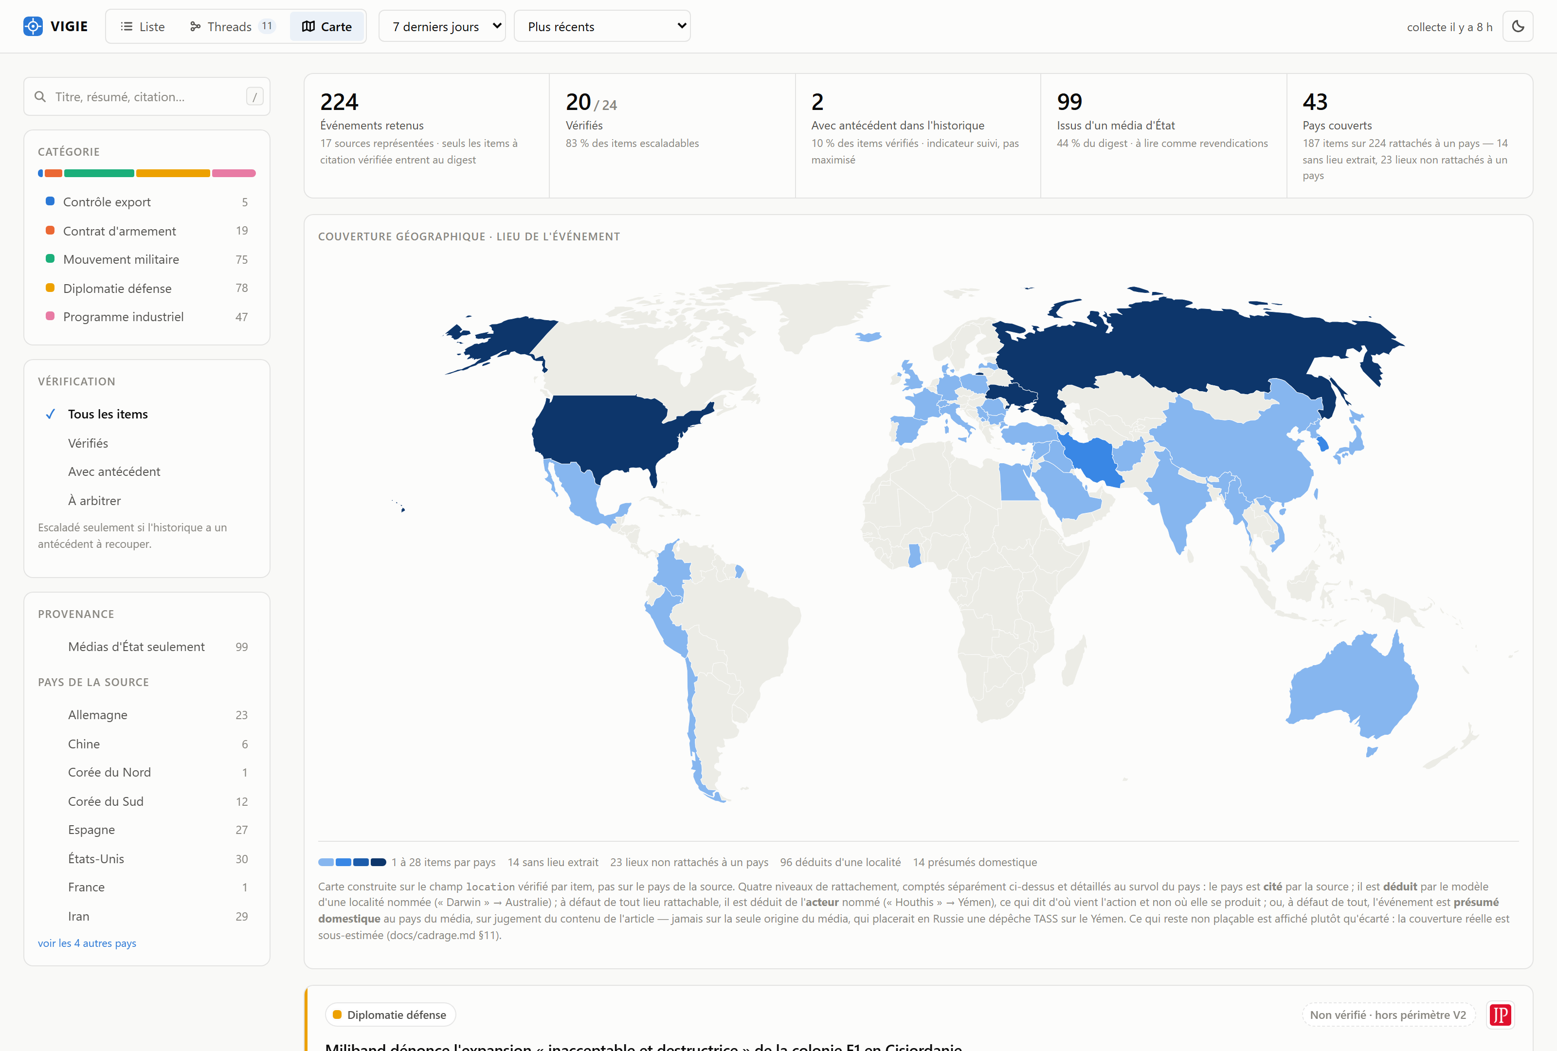Image resolution: width=1557 pixels, height=1051 pixels.
Task: Click the 20 / 24 Vérifiés stat
Action: click(672, 135)
